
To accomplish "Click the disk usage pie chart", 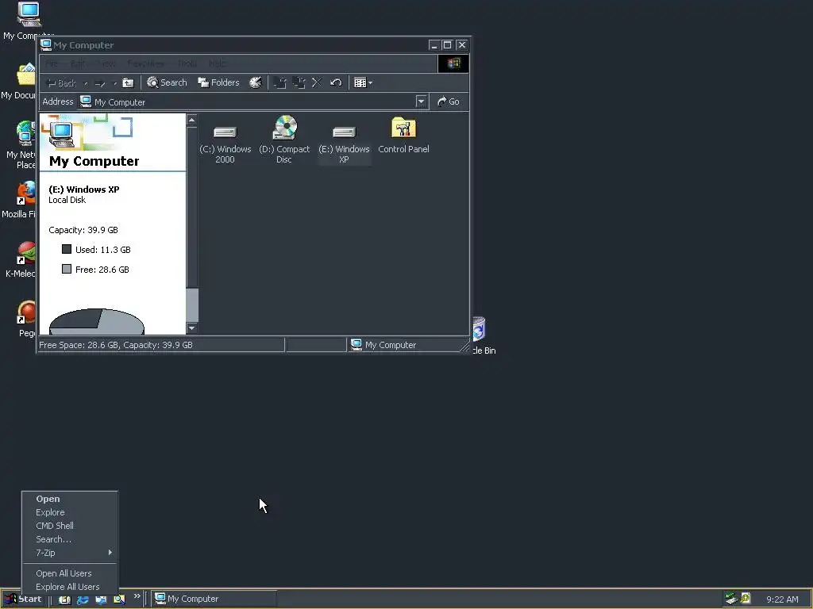I will [96, 322].
